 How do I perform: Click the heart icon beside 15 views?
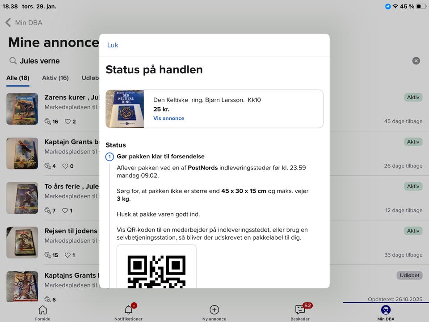pos(67,255)
